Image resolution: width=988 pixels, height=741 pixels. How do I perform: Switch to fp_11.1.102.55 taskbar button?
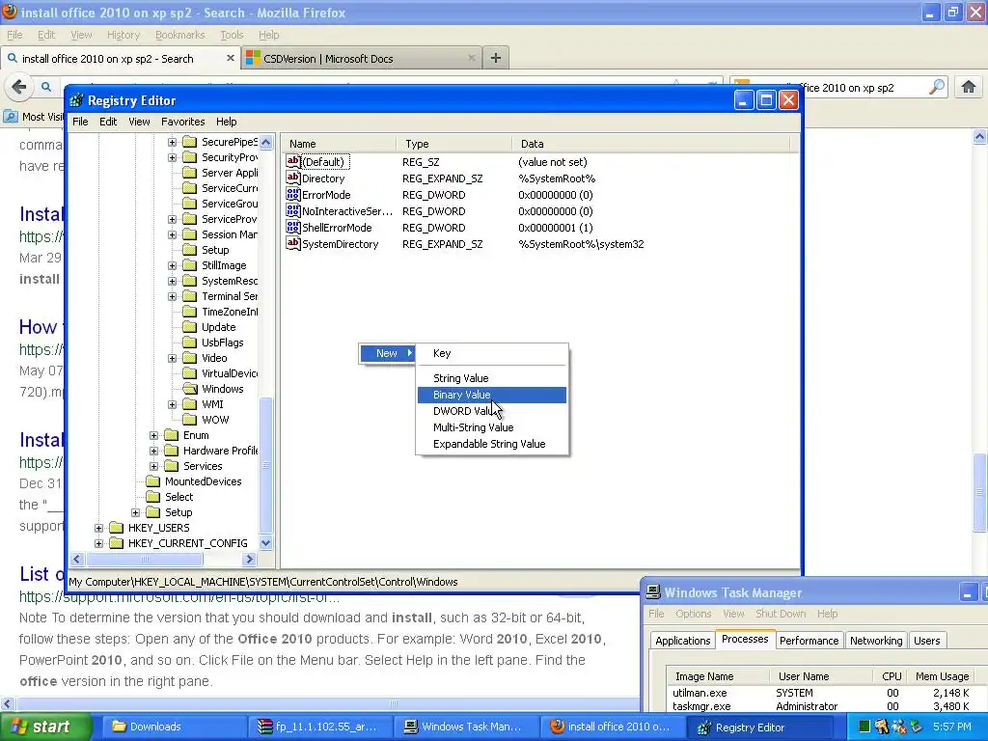(320, 727)
